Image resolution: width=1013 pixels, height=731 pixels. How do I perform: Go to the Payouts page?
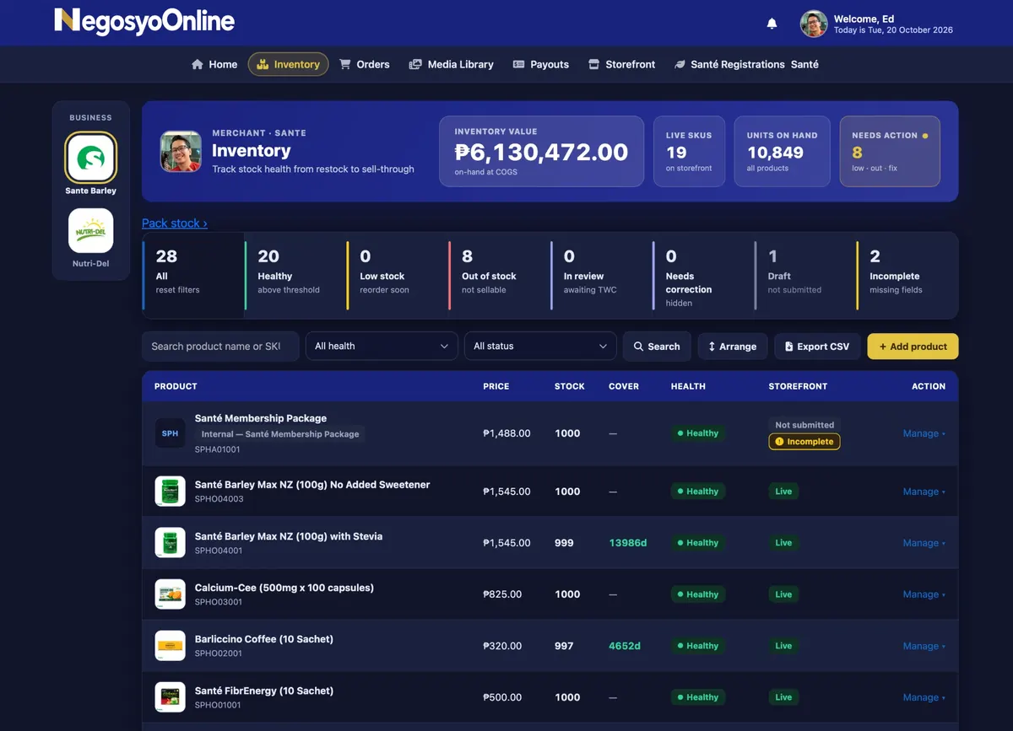[x=540, y=64]
